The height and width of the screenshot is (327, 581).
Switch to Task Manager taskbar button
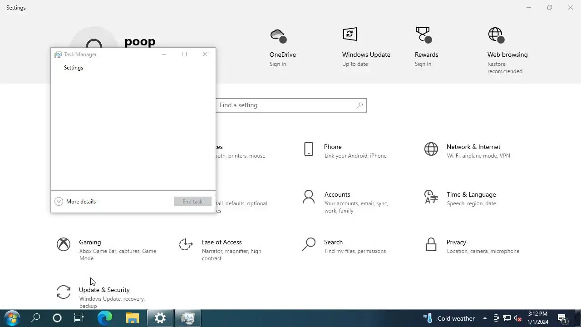click(187, 318)
